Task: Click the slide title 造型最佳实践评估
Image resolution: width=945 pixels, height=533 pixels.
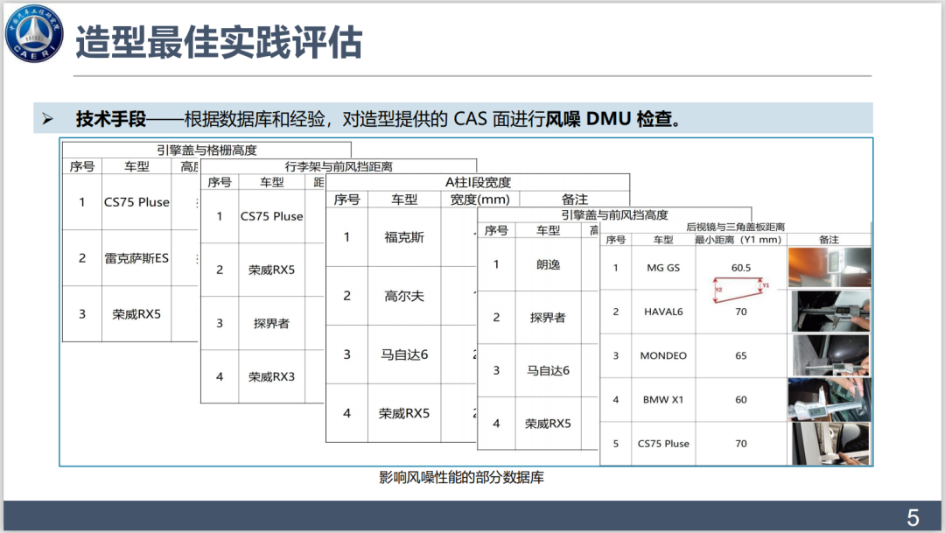Action: pos(219,43)
